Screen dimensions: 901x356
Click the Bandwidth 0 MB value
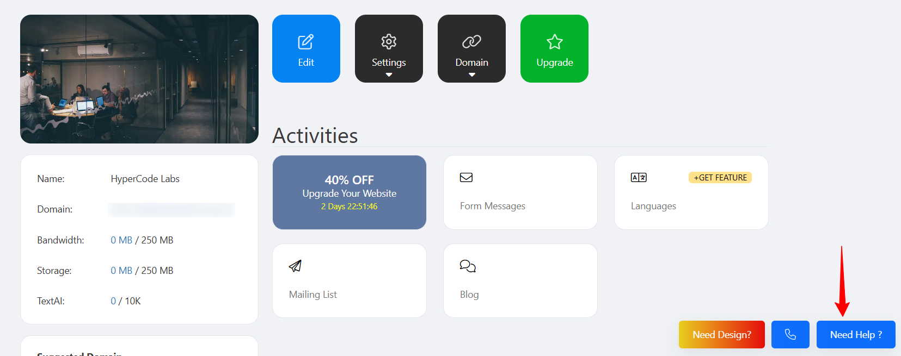(121, 240)
